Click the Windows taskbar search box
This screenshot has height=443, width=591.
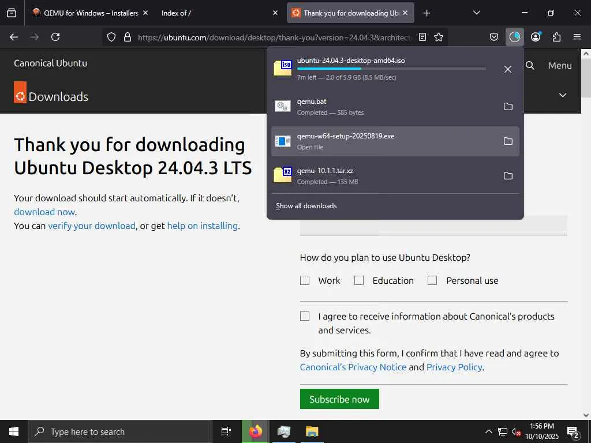(x=120, y=431)
